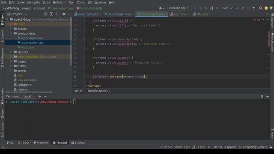The width and height of the screenshot is (274, 154).
Task: Switch to nuxt.config.ts editor tab
Action: (x=88, y=14)
